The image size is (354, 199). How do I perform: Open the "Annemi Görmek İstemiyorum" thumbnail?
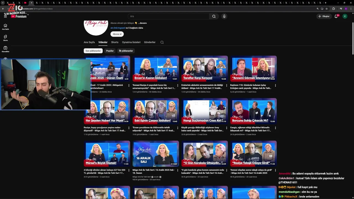(254, 69)
